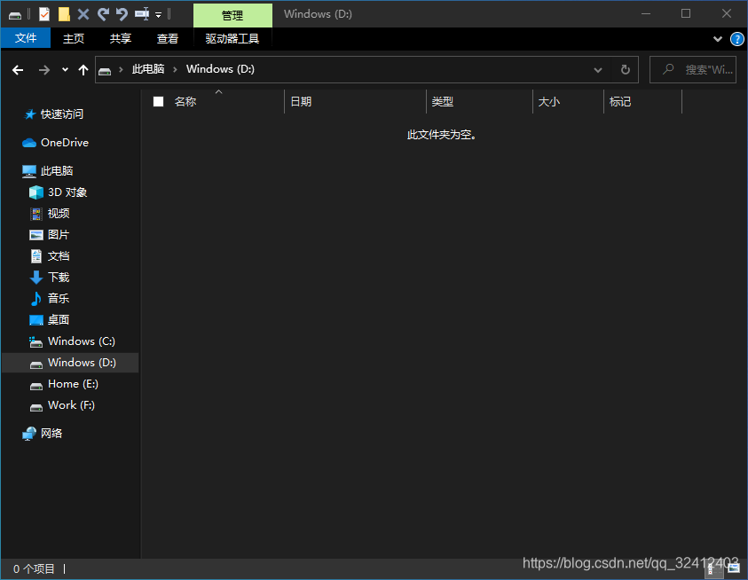748x580 pixels.
Task: Go up one folder level
Action: (x=83, y=70)
